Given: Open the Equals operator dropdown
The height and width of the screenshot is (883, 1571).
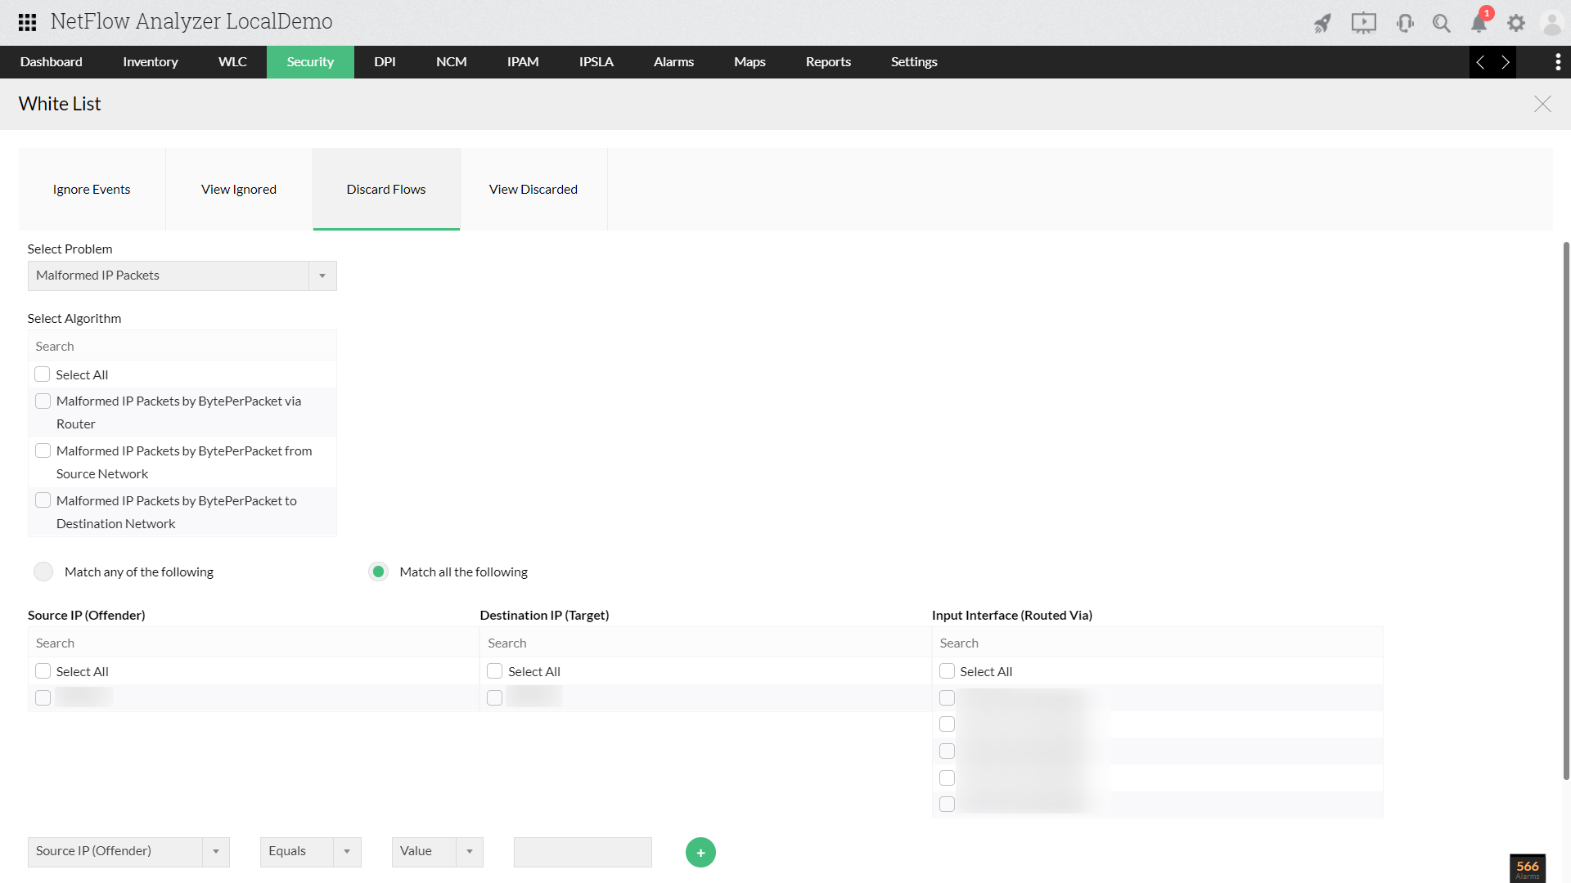Looking at the screenshot, I should (347, 851).
